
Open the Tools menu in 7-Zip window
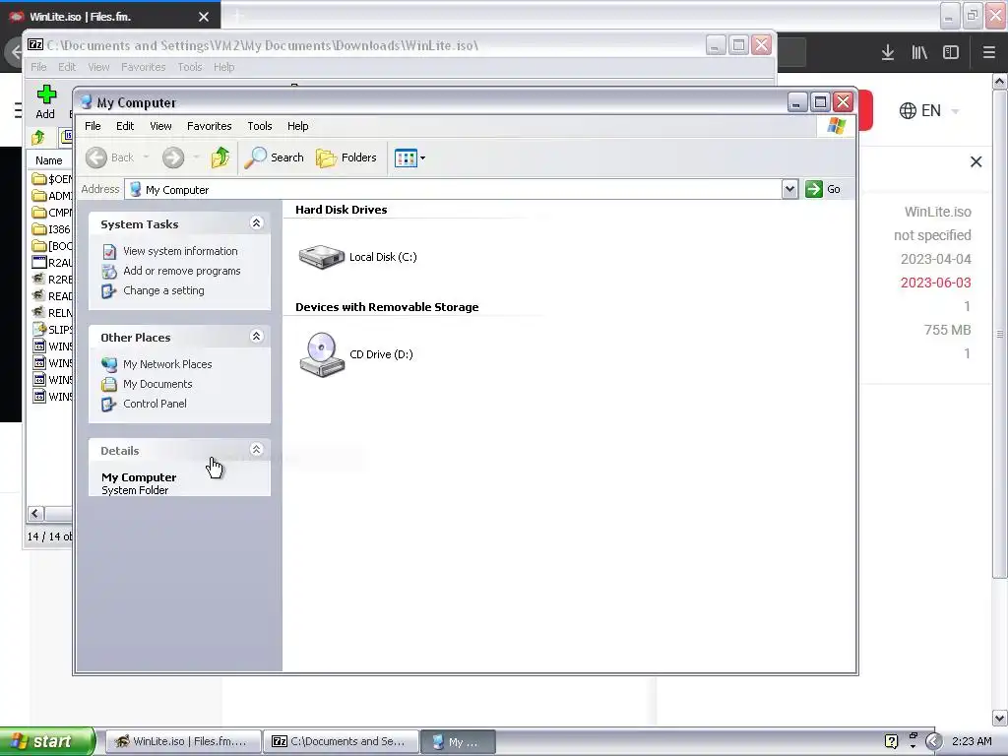pyautogui.click(x=190, y=67)
